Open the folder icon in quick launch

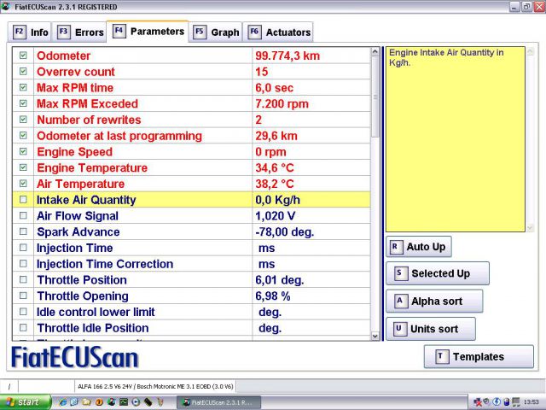tap(87, 402)
